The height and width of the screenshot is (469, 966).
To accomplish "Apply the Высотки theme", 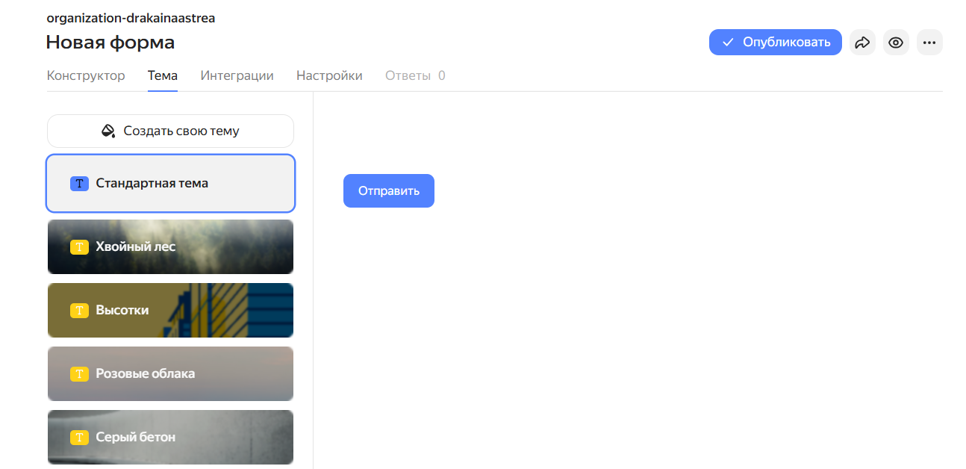I will coord(170,311).
